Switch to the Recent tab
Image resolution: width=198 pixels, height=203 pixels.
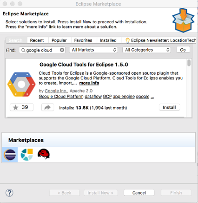(37, 40)
